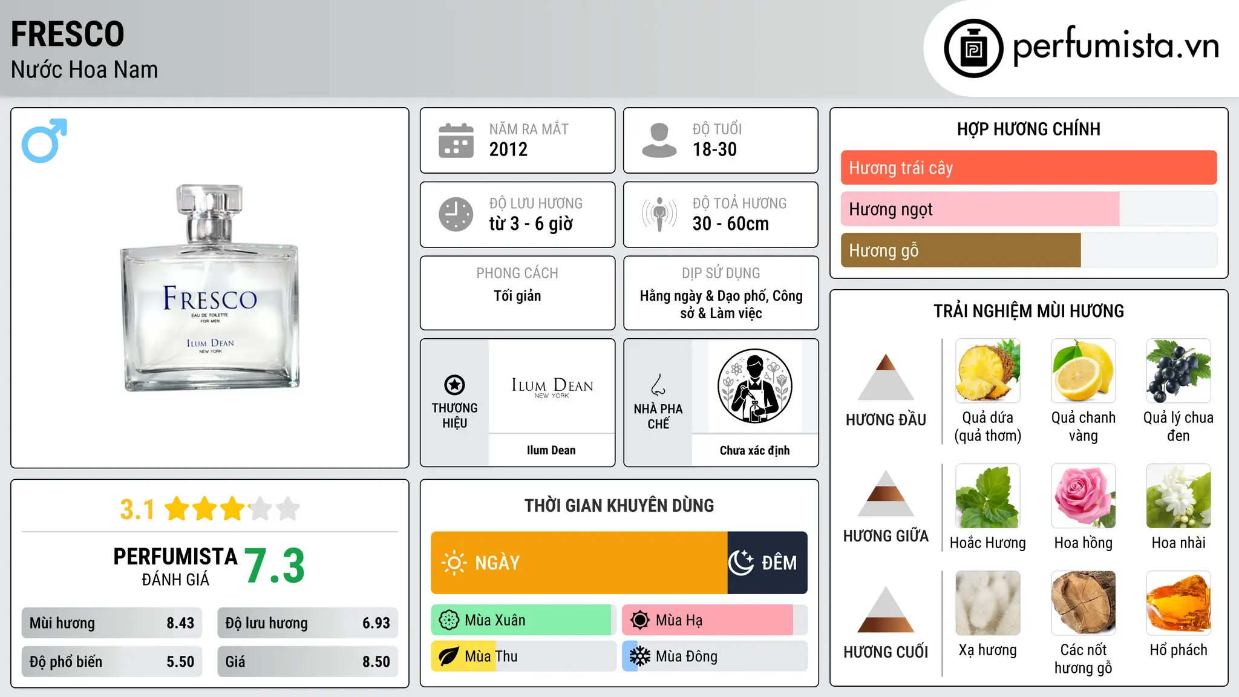Click the sillage value 30 - 60cm

731,224
